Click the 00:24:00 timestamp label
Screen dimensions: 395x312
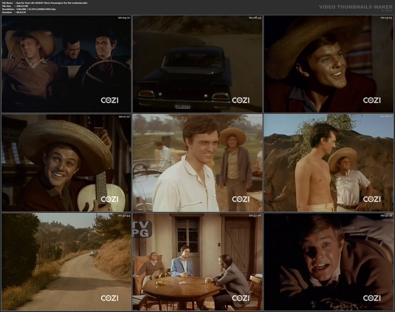tap(255, 117)
